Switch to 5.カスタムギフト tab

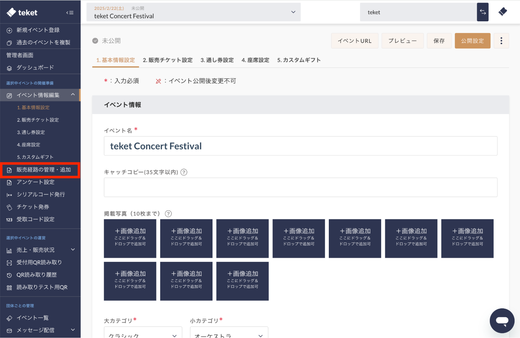click(299, 60)
